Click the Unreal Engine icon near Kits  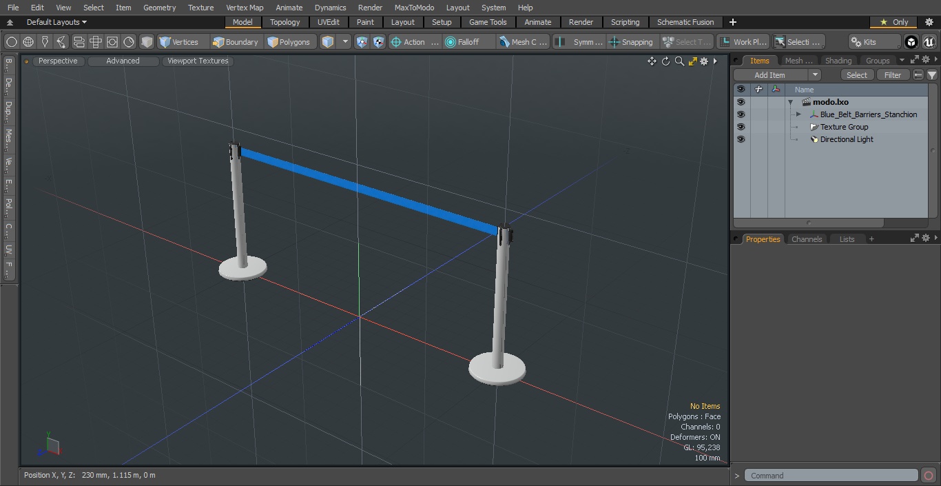click(929, 42)
